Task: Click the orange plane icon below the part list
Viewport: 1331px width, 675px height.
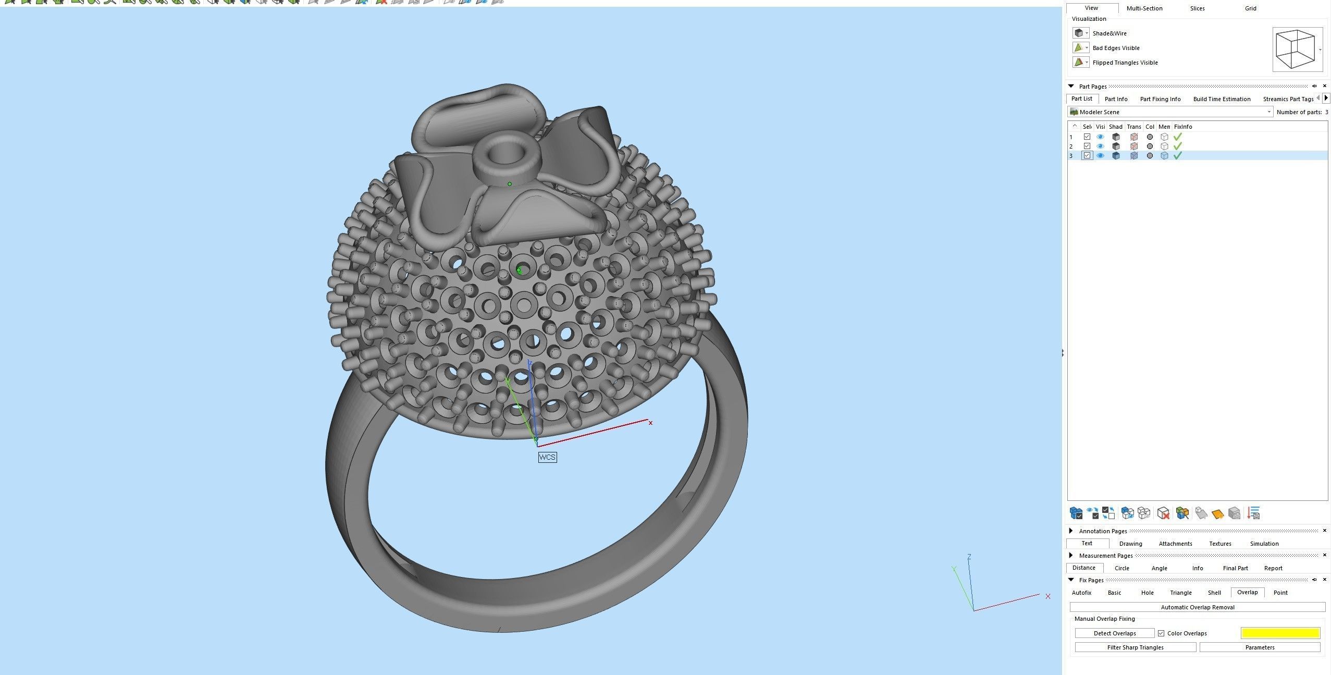Action: point(1217,514)
